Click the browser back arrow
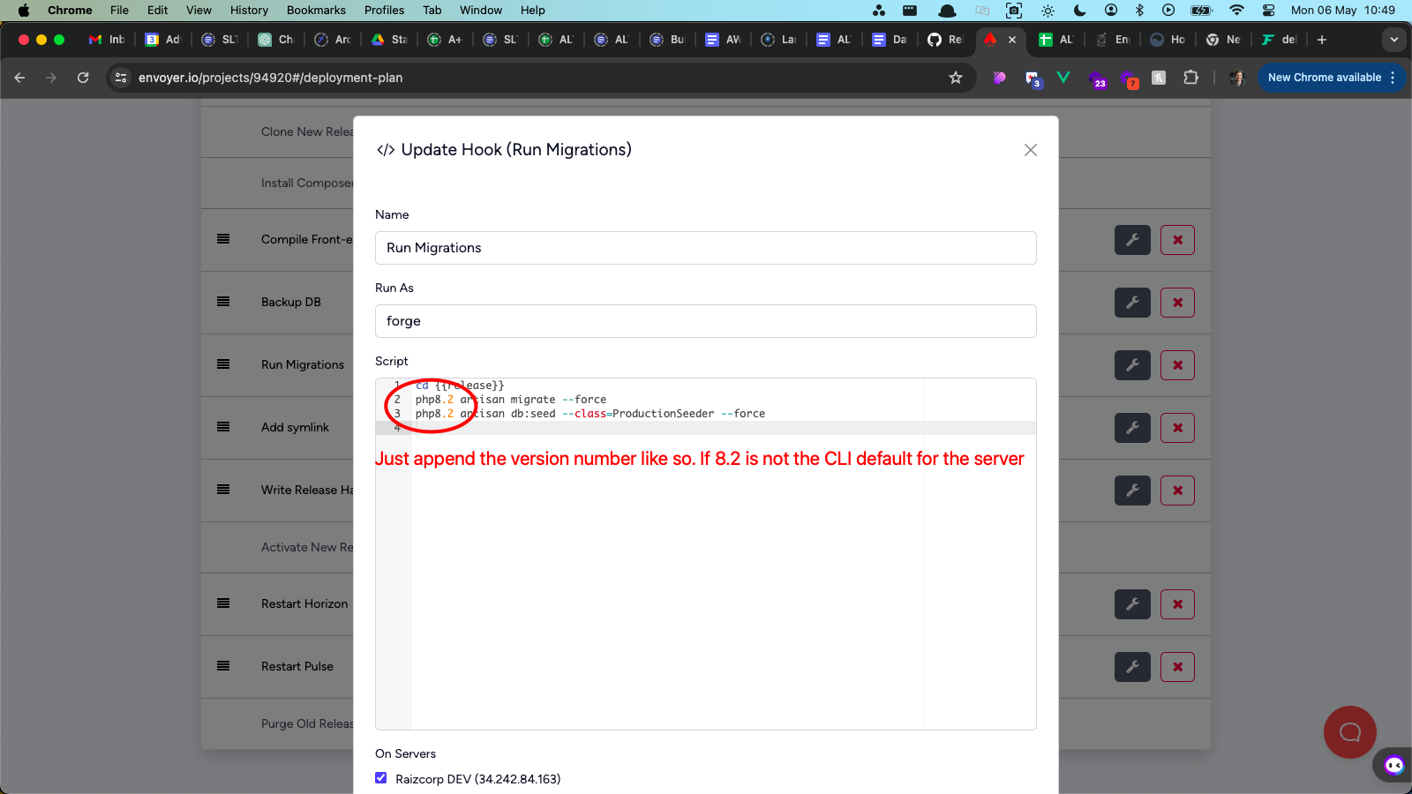1412x794 pixels. pos(19,78)
